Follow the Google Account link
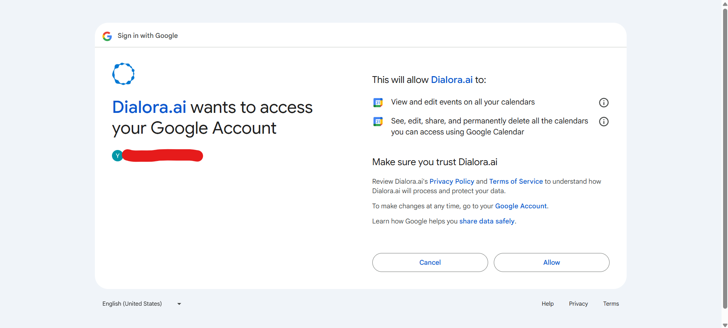The width and height of the screenshot is (728, 328). (x=521, y=206)
